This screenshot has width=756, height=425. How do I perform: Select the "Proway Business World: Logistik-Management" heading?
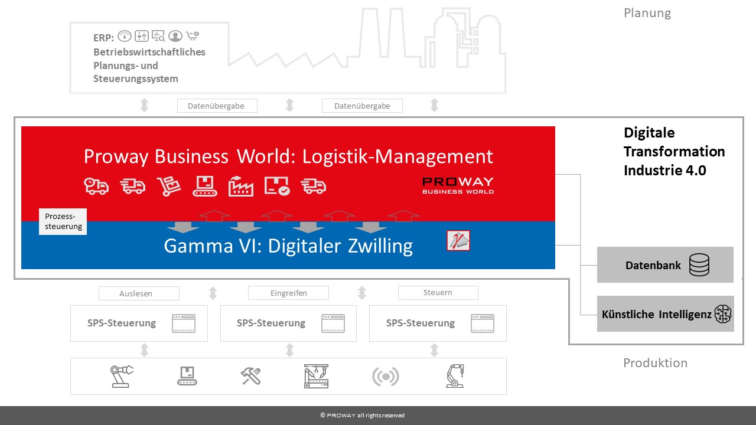288,156
